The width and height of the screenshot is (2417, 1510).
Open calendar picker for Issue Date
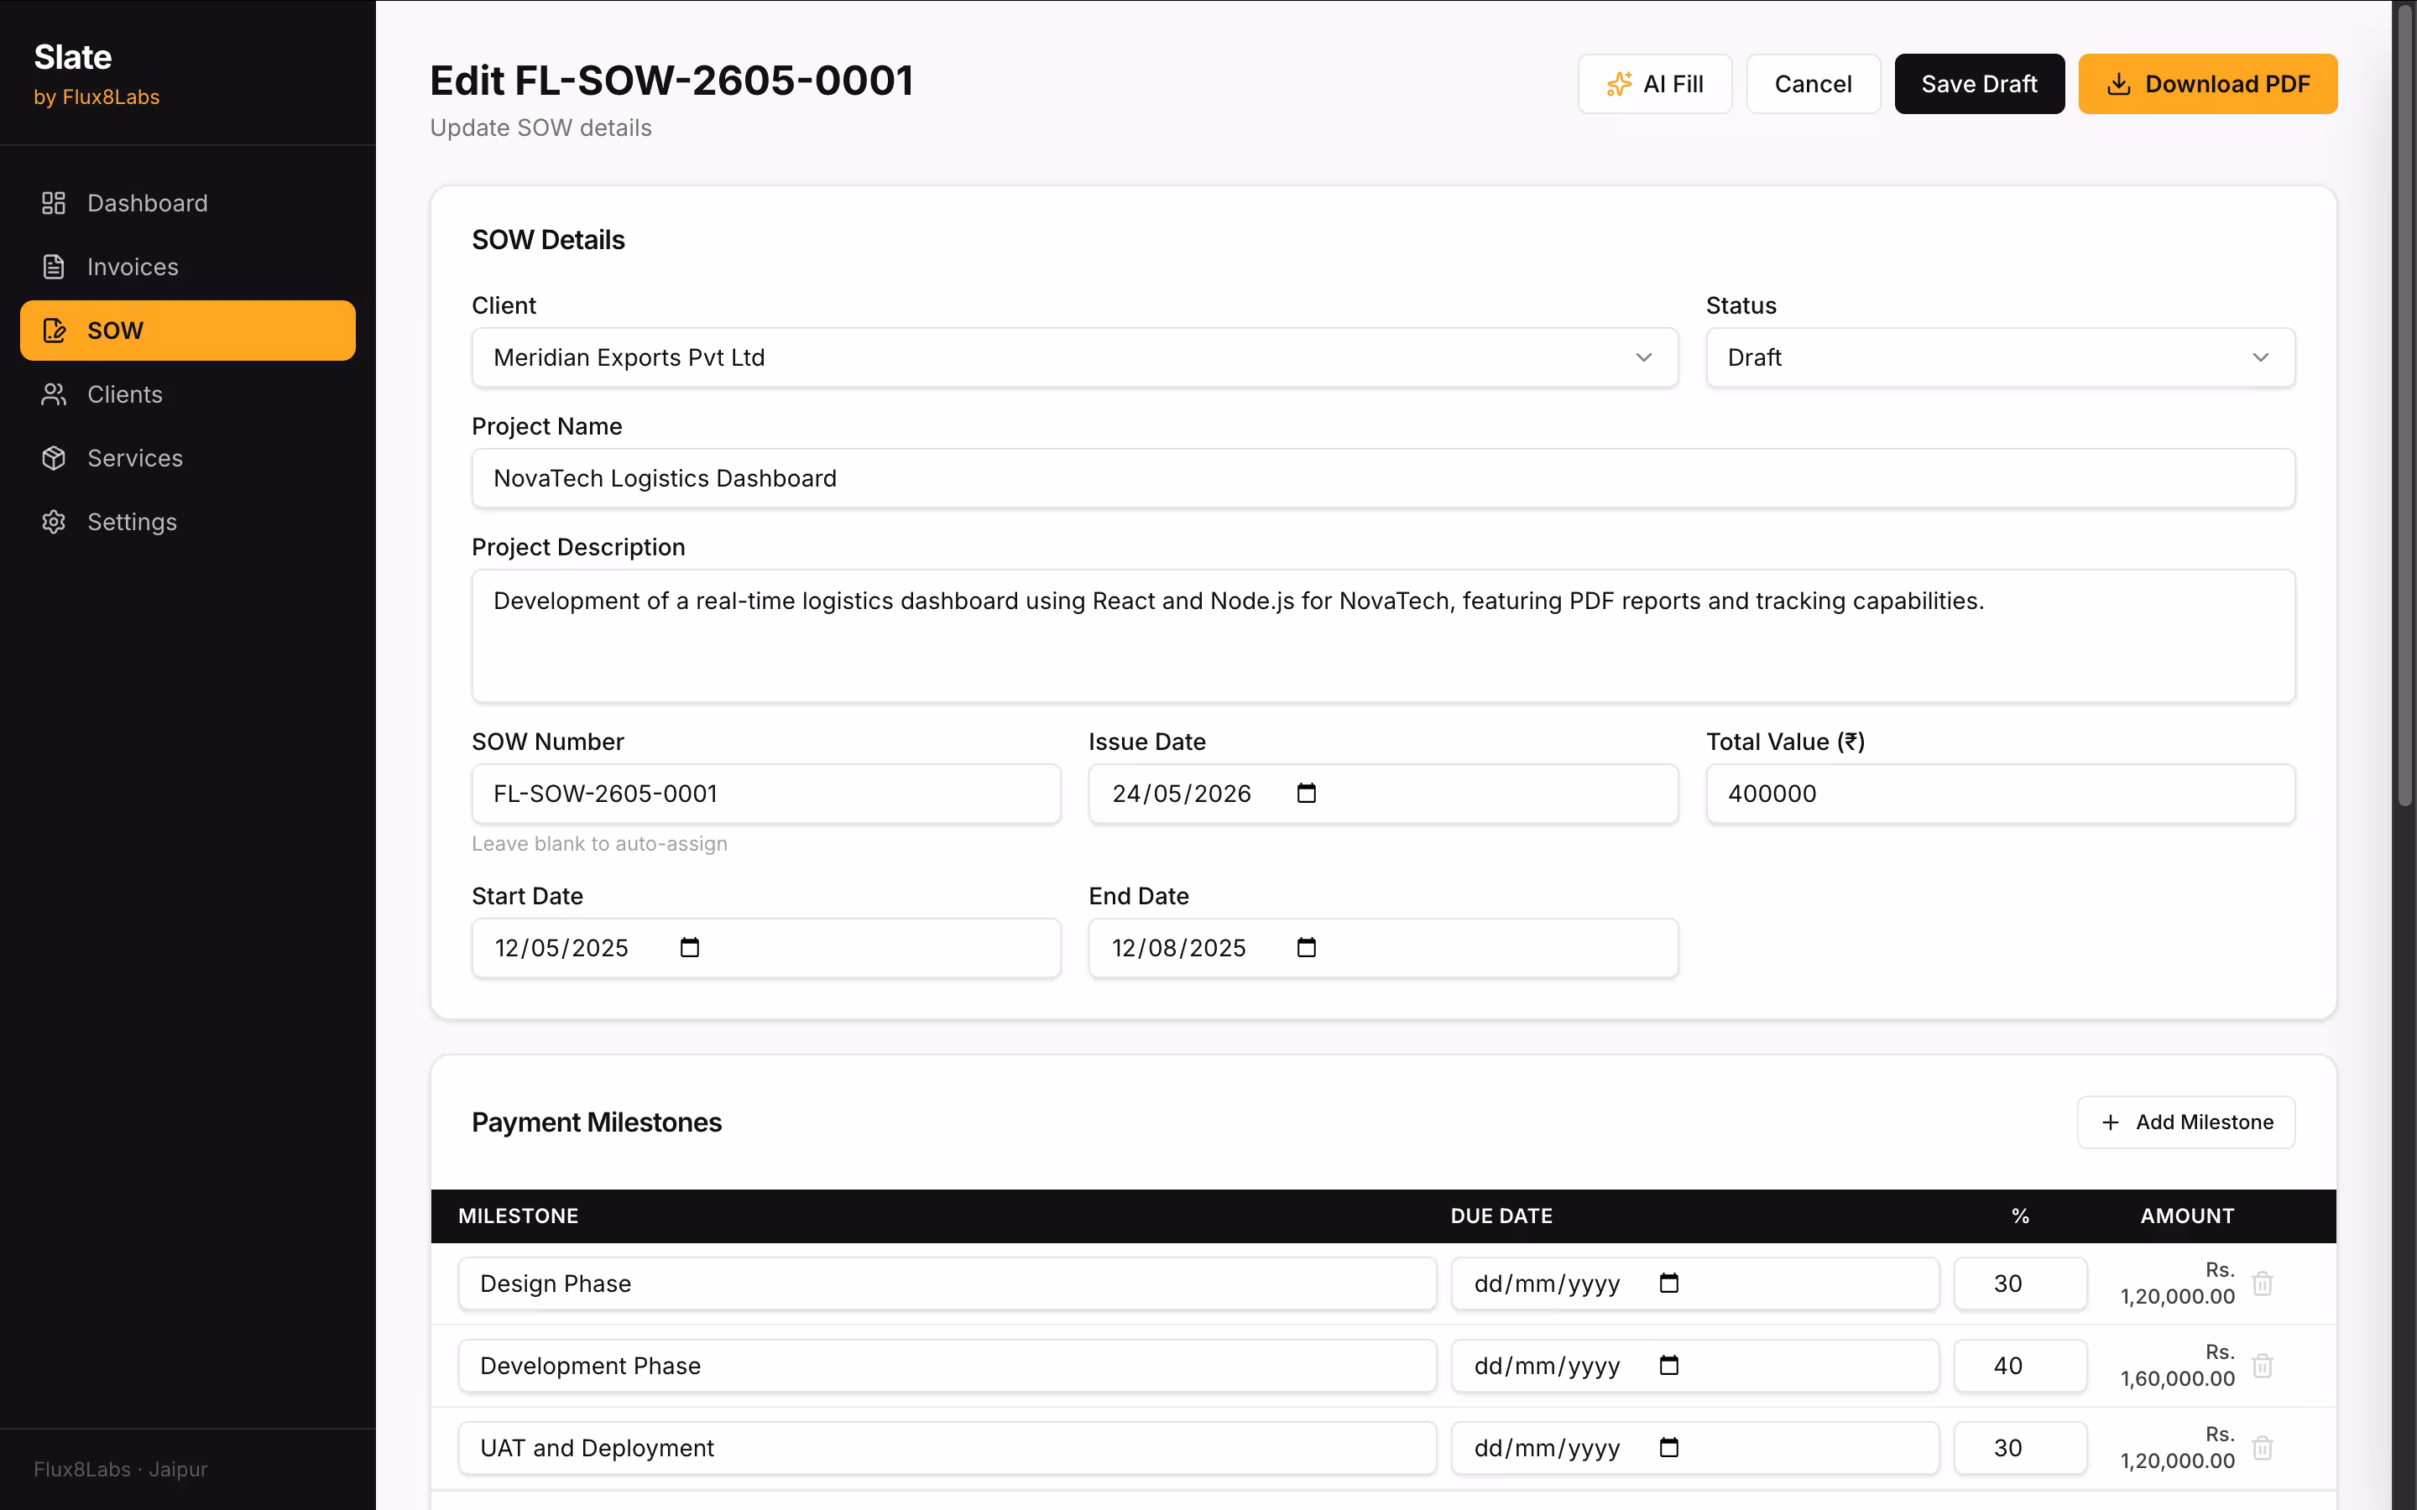(x=1307, y=793)
